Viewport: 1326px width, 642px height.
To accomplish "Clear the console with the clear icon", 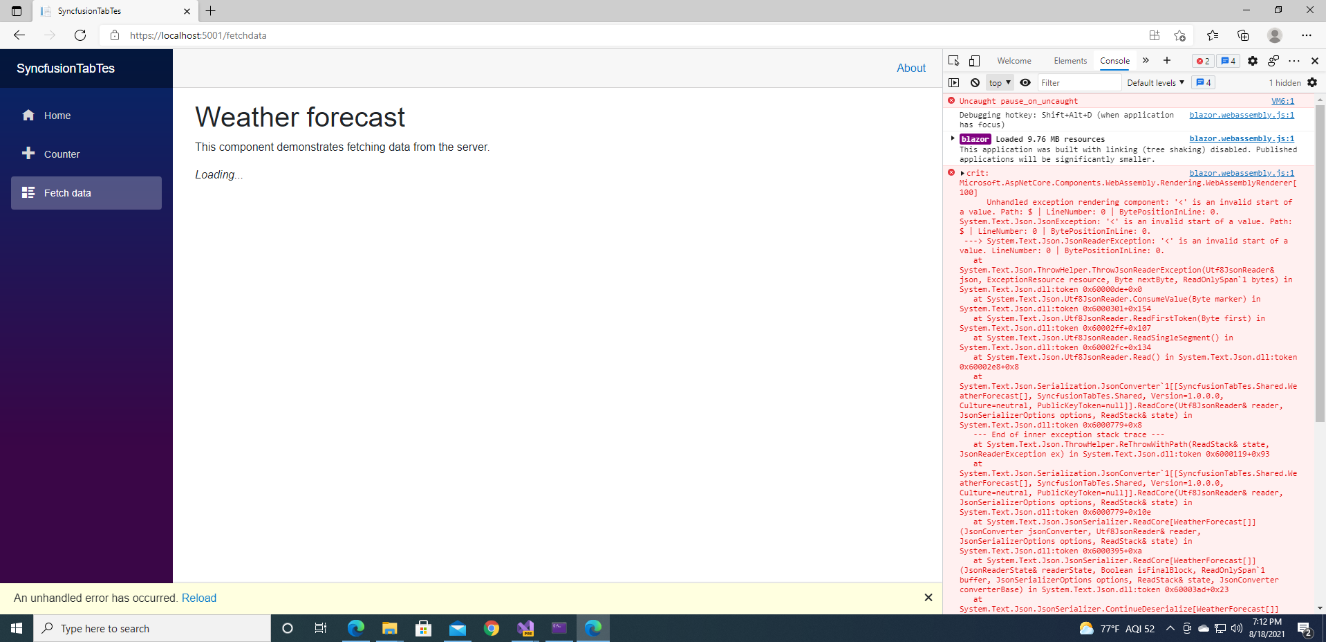I will (975, 82).
